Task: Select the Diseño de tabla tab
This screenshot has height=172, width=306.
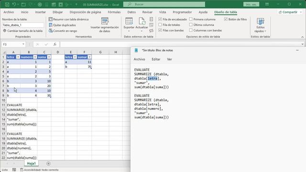Action: [x=226, y=12]
